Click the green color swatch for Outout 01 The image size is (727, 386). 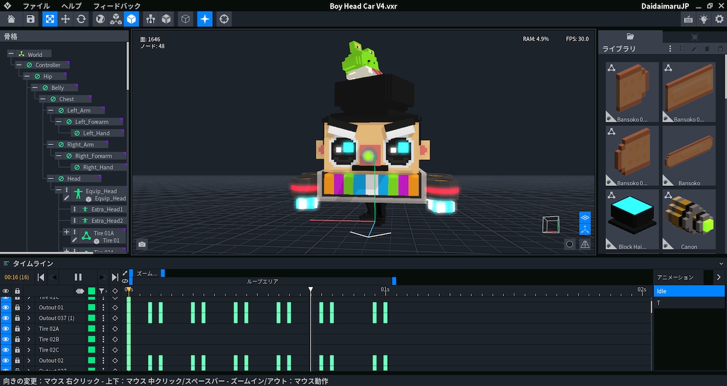pos(92,308)
